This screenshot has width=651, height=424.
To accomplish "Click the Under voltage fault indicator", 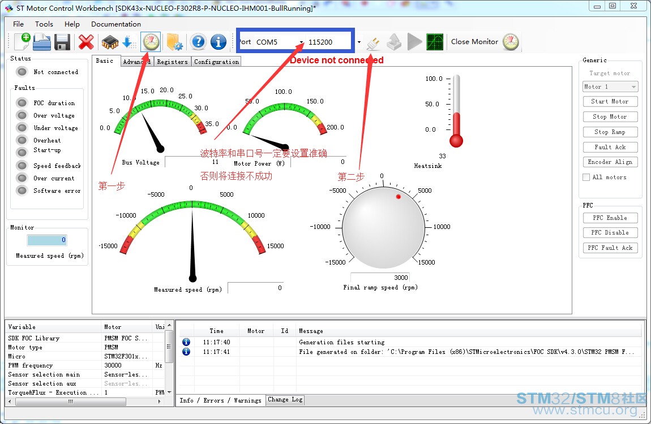I will pos(22,128).
